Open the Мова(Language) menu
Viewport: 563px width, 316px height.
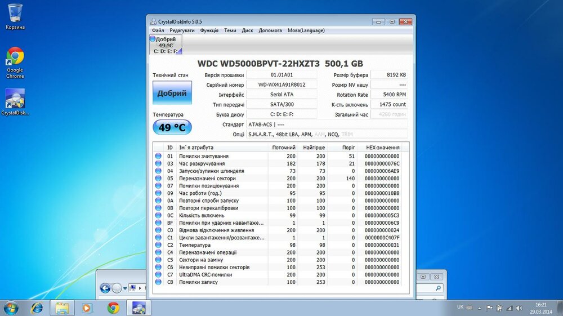tap(306, 30)
